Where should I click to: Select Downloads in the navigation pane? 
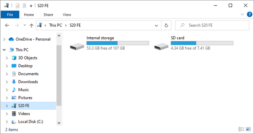click(28, 82)
